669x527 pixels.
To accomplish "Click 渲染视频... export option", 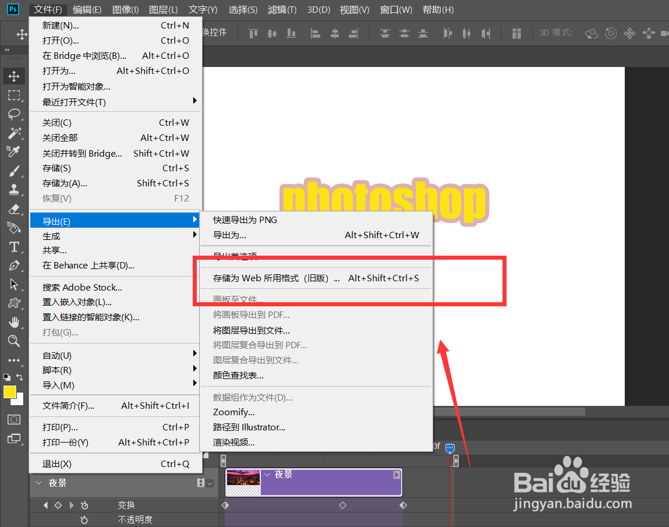I will (x=316, y=442).
